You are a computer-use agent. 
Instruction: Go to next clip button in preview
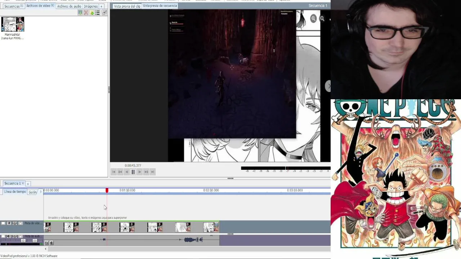click(x=146, y=172)
